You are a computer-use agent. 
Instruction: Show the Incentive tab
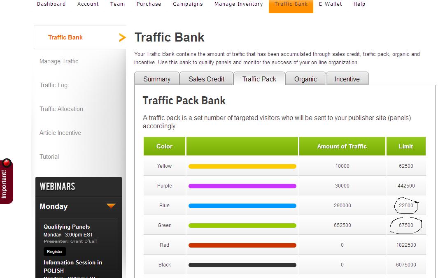click(x=347, y=79)
